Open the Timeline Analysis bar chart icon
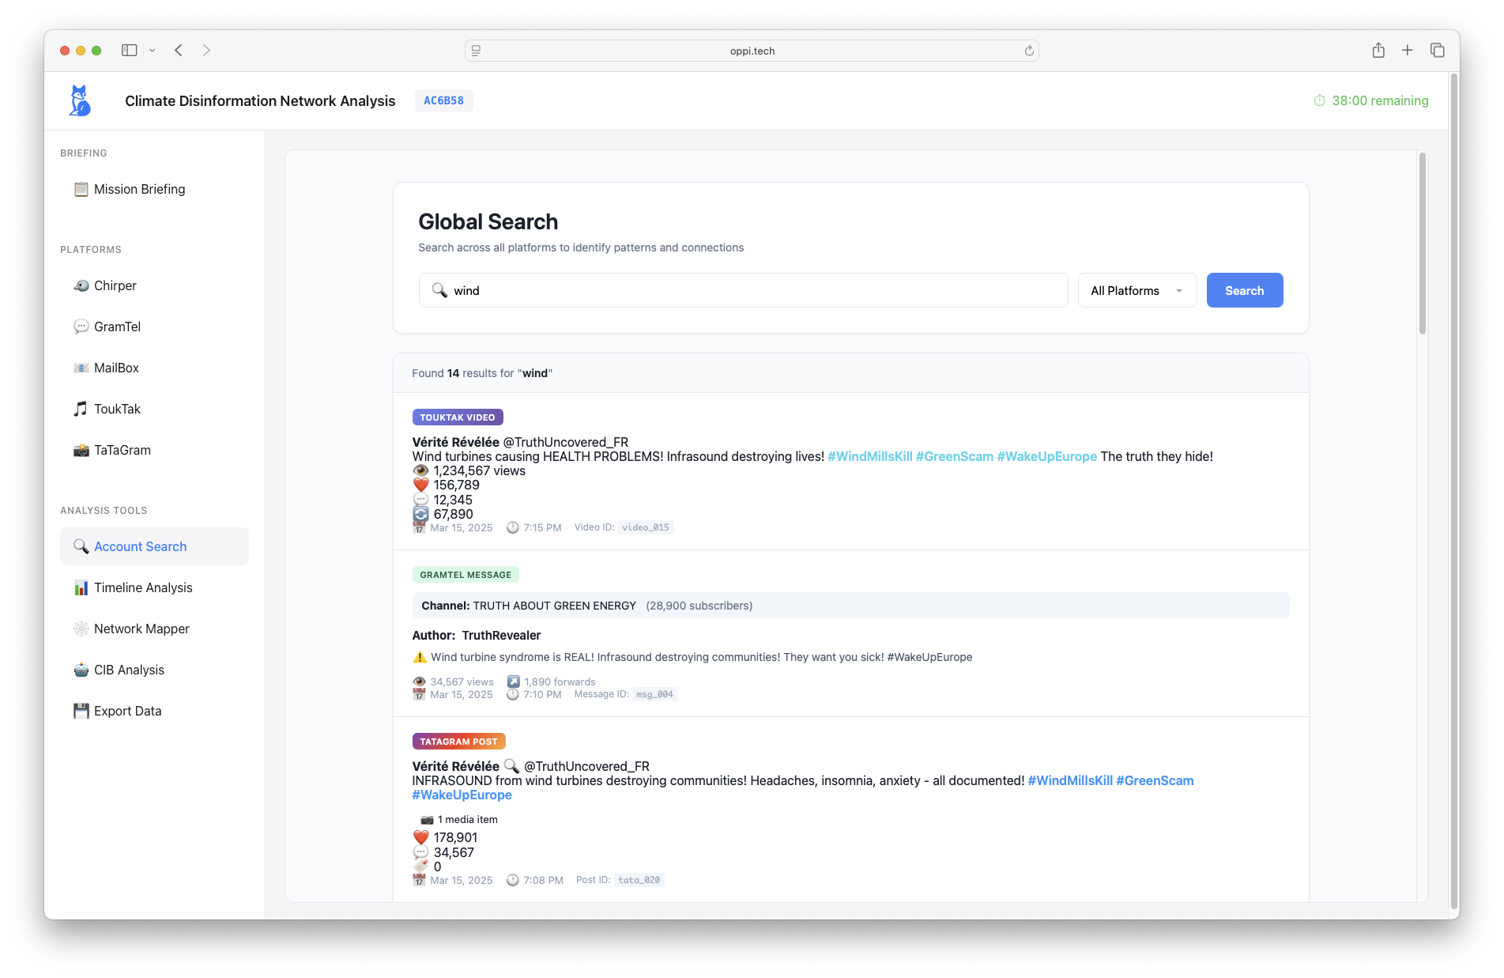The height and width of the screenshot is (978, 1504). pyautogui.click(x=81, y=587)
